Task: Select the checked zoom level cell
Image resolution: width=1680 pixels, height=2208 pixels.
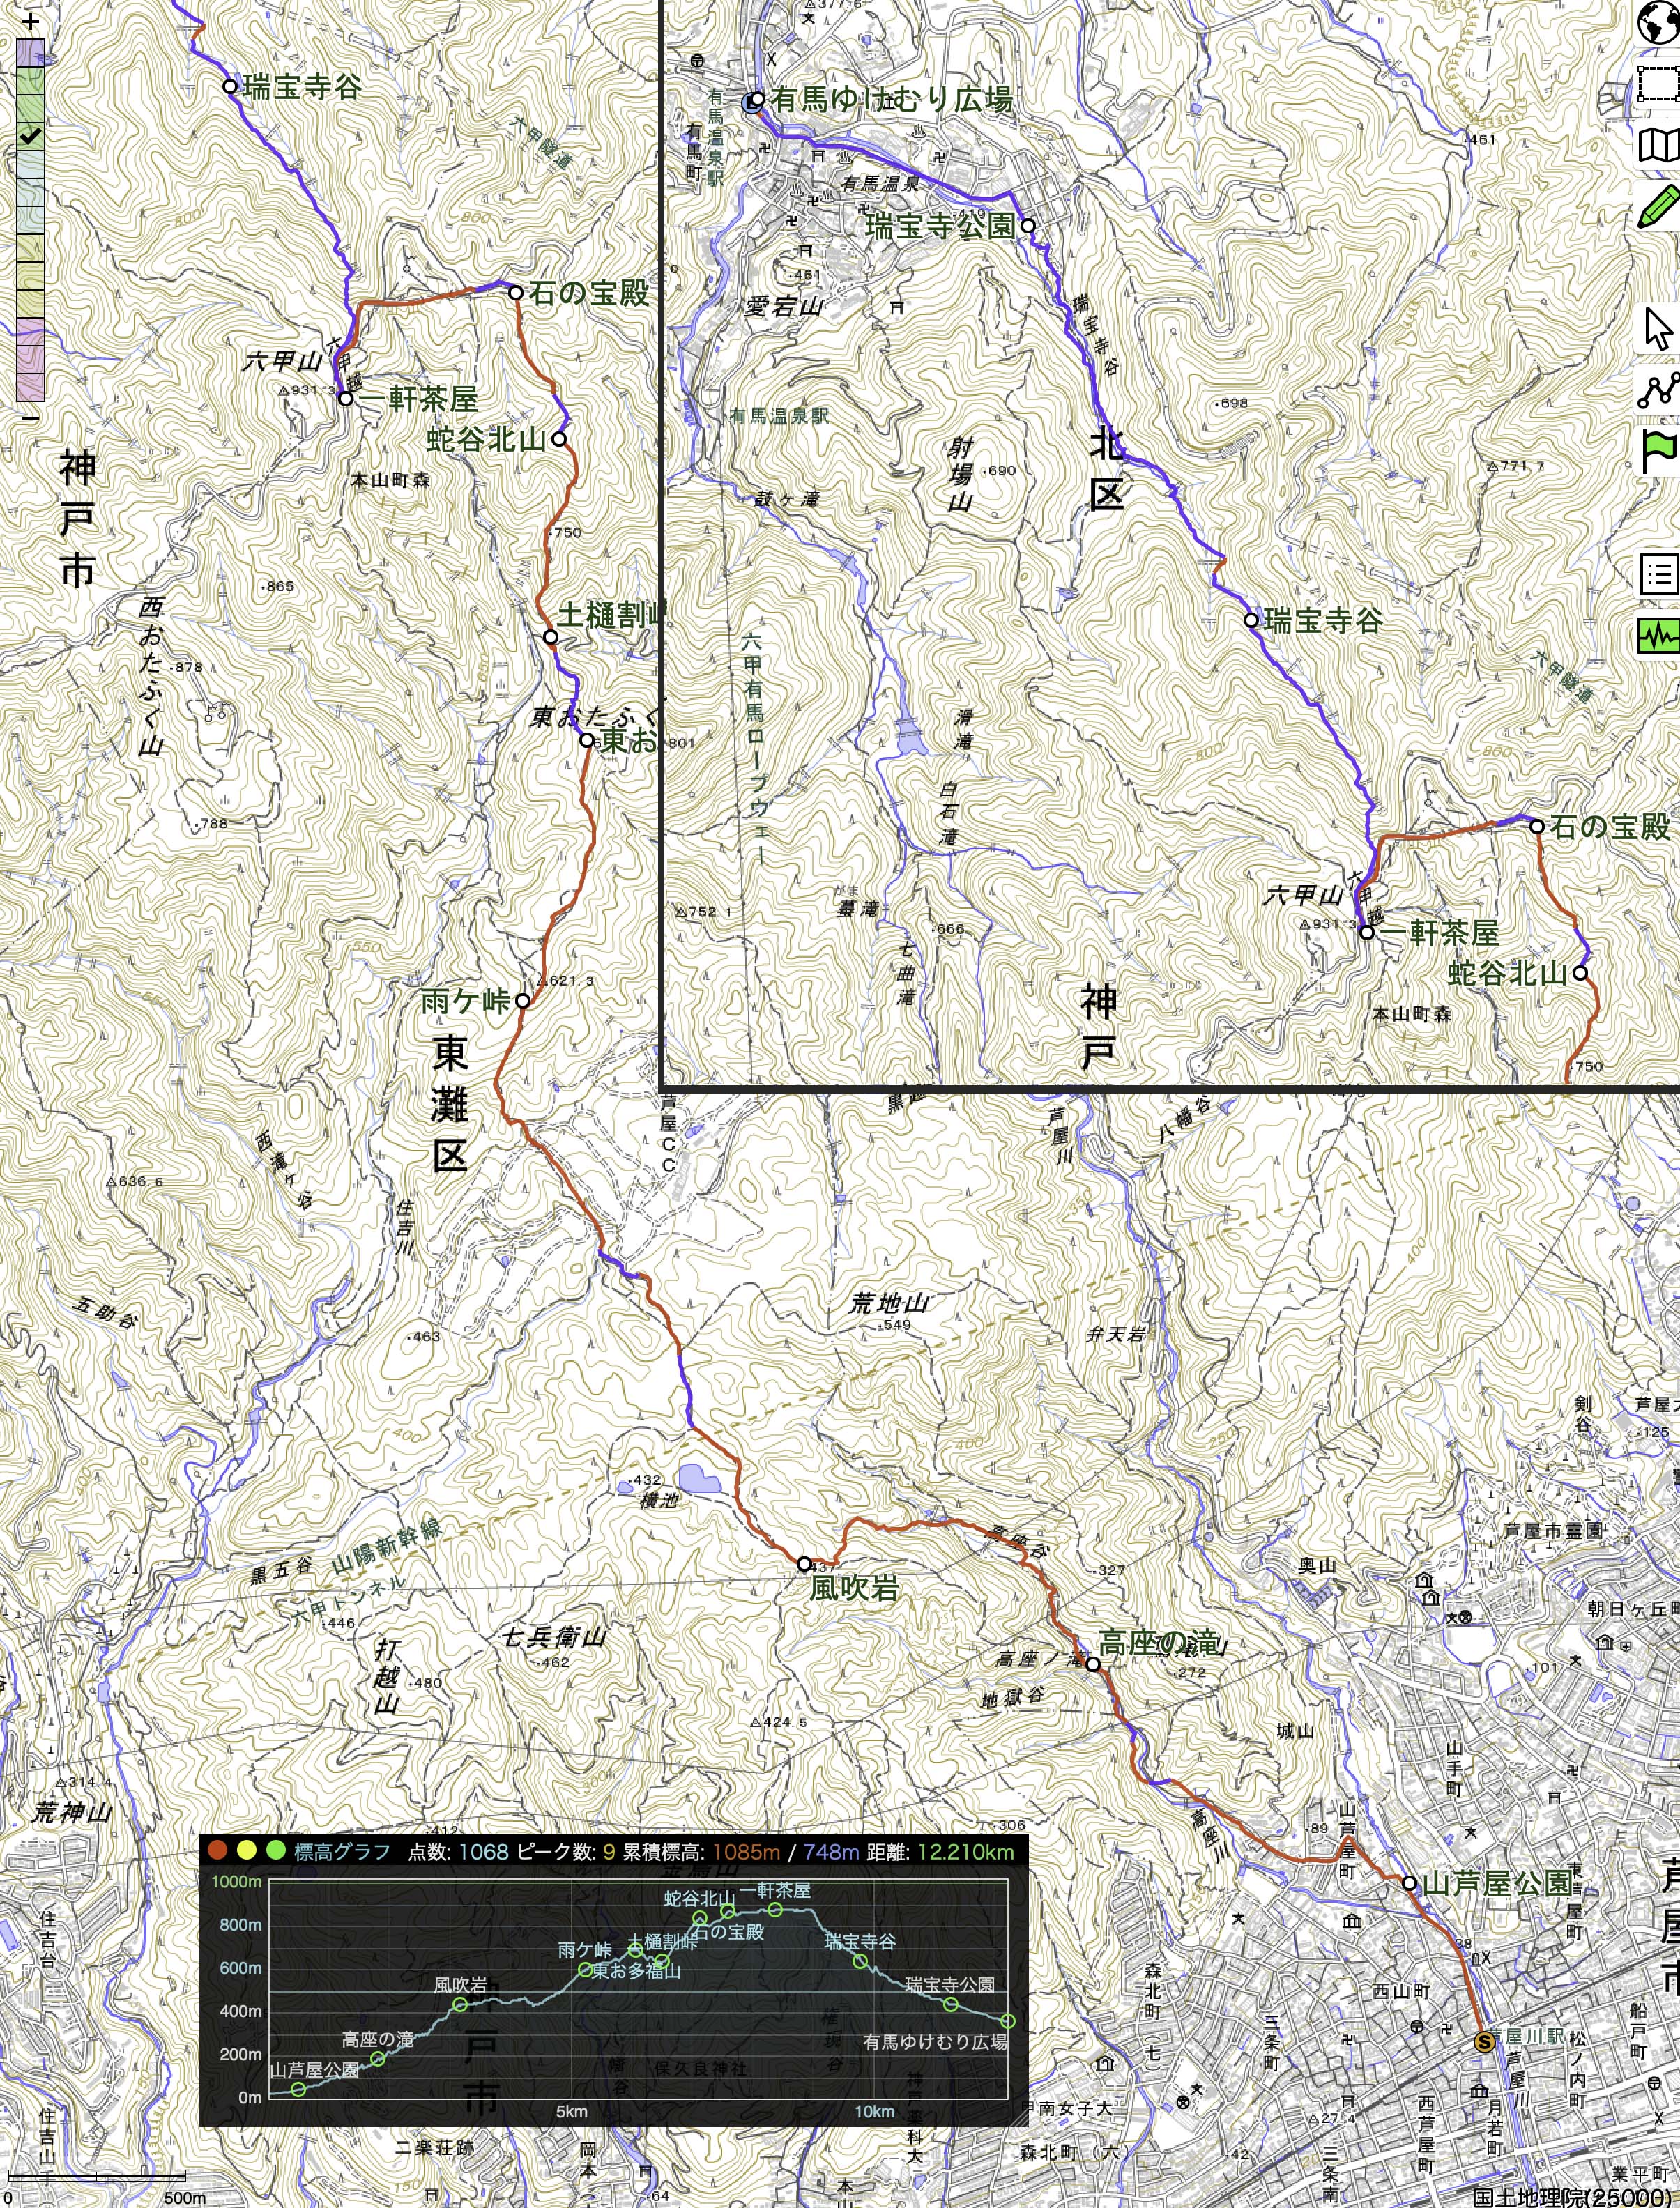Action: [x=31, y=136]
